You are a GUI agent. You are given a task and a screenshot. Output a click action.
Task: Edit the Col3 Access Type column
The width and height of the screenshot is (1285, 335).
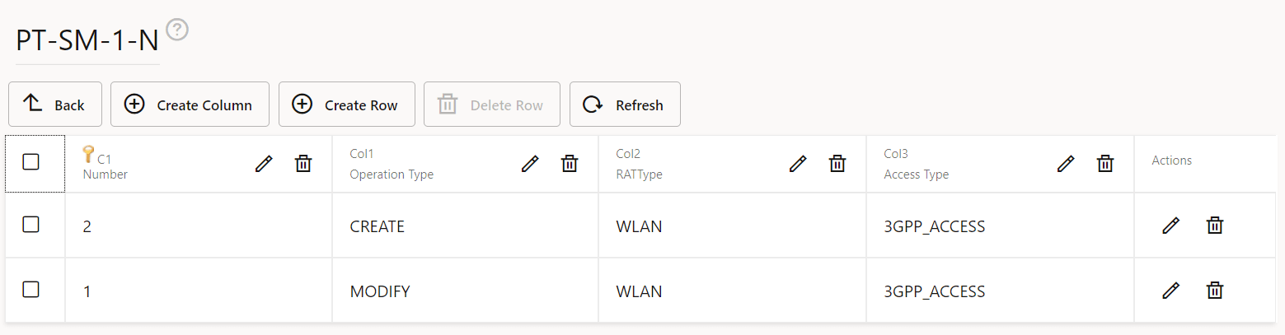click(x=1066, y=164)
